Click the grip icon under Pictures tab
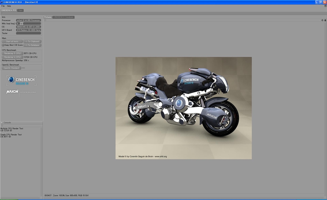 [45, 20]
